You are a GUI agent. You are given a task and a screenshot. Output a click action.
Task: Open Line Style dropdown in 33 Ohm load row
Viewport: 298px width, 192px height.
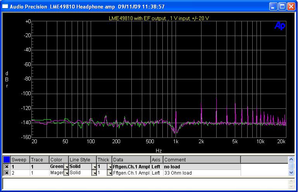click(x=94, y=173)
